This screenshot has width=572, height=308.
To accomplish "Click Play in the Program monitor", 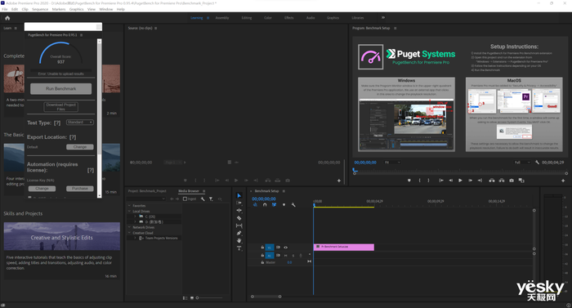I will (460, 181).
